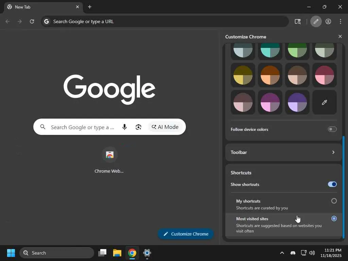The image size is (348, 261).
Task: Click the Chrome Web... shortcut label
Action: [x=109, y=171]
